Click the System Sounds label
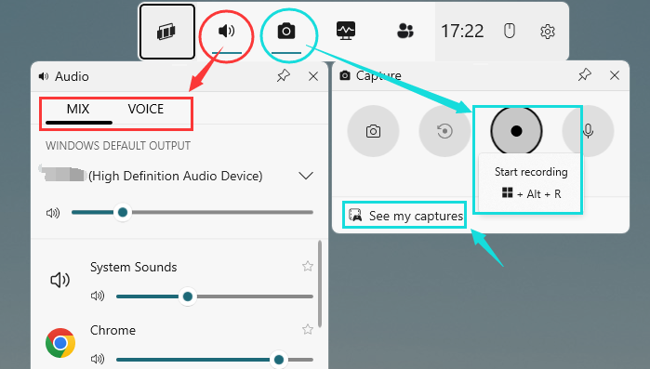The width and height of the screenshot is (650, 369). pos(134,267)
